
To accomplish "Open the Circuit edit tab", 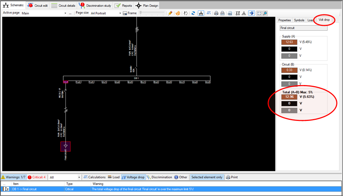I will pyautogui.click(x=37, y=6).
